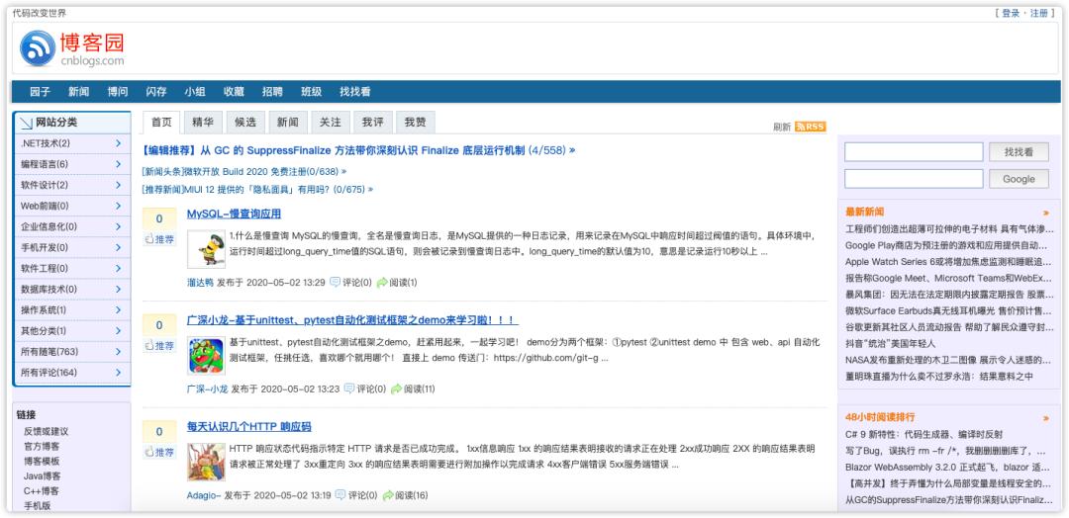Click the 刷新 link

click(x=782, y=127)
